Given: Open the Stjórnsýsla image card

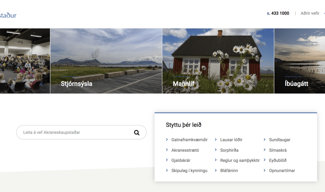Looking at the screenshot, I should (x=106, y=61).
